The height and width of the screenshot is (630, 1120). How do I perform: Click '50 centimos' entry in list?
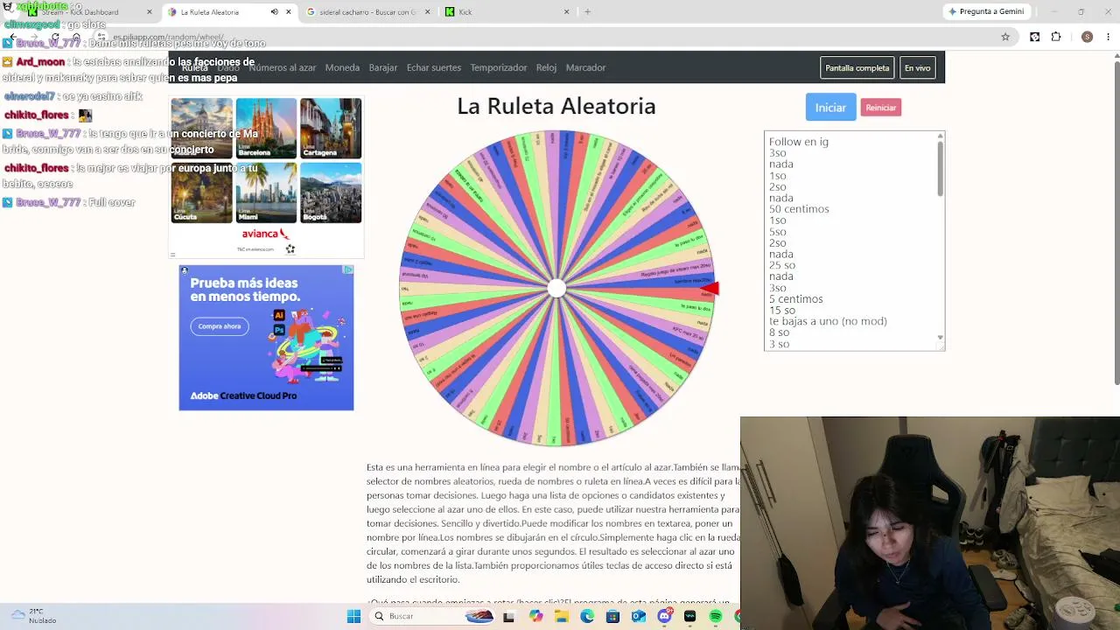(799, 209)
